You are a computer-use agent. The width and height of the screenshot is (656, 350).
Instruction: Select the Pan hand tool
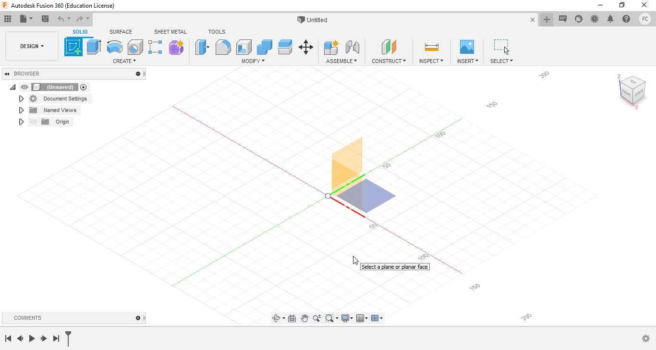tap(304, 318)
